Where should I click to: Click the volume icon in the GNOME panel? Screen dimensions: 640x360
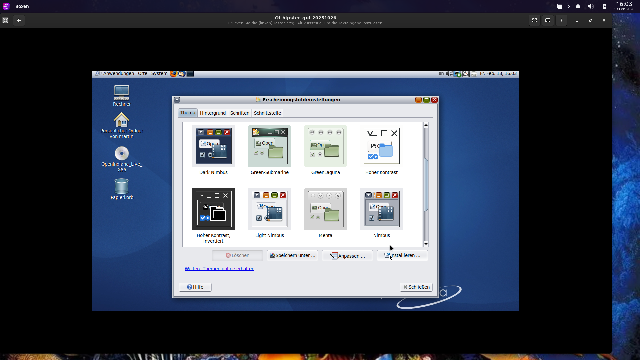(x=449, y=74)
